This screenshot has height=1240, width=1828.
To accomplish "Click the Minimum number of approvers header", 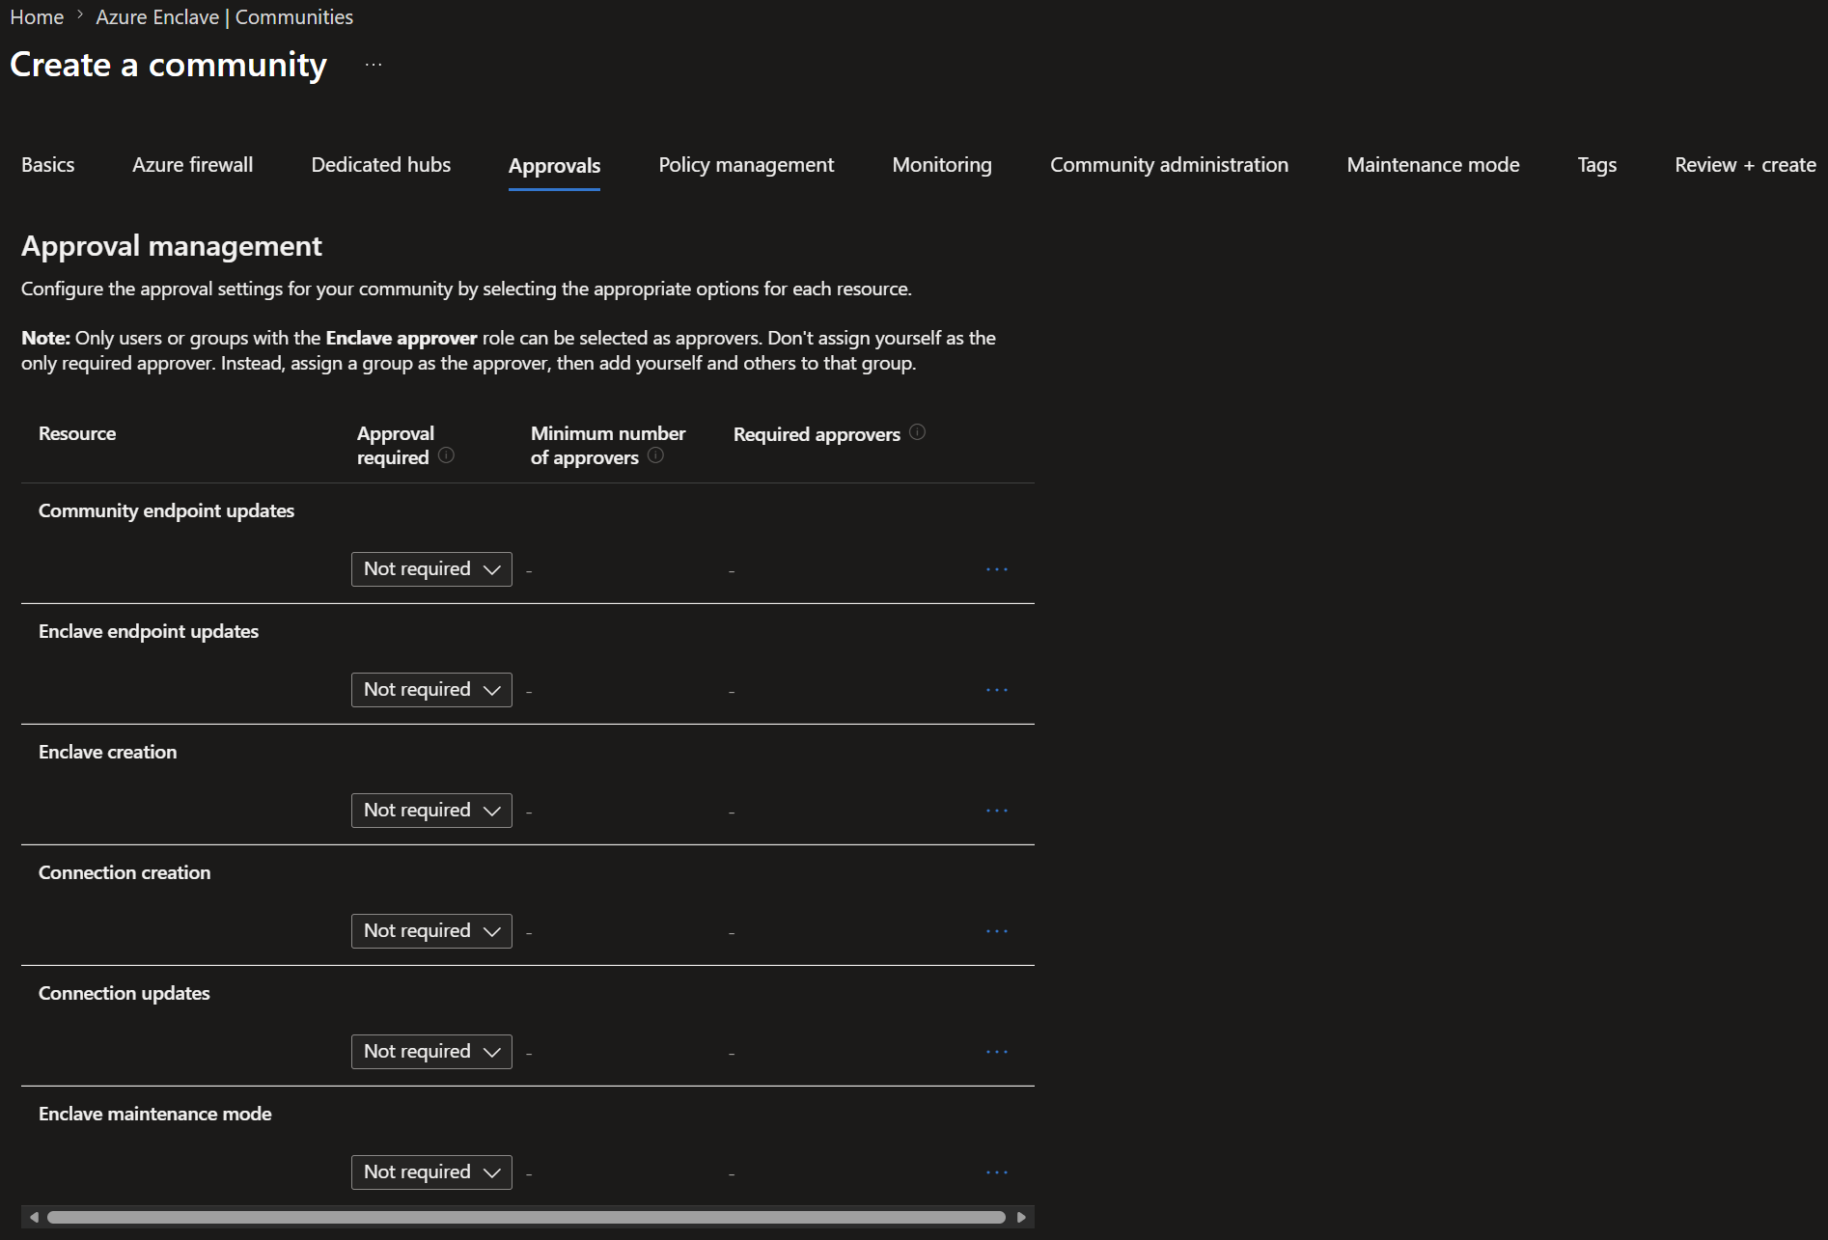I will 608,445.
